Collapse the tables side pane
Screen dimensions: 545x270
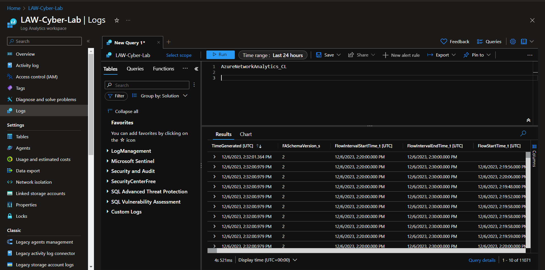[196, 69]
